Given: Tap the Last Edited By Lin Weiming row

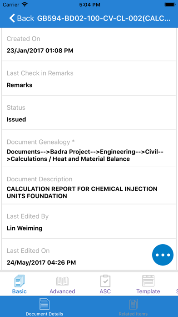Looking at the screenshot, I should [89, 221].
